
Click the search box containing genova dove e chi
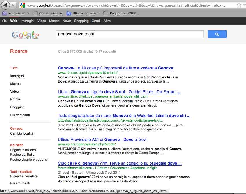pyautogui.click(x=129, y=34)
